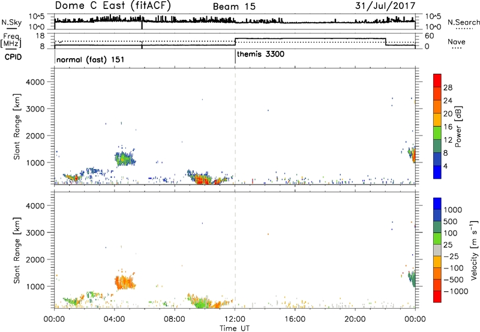This screenshot has width=480, height=332.
Task: Click the date "31/Jul/2017"
Action: tap(385, 6)
